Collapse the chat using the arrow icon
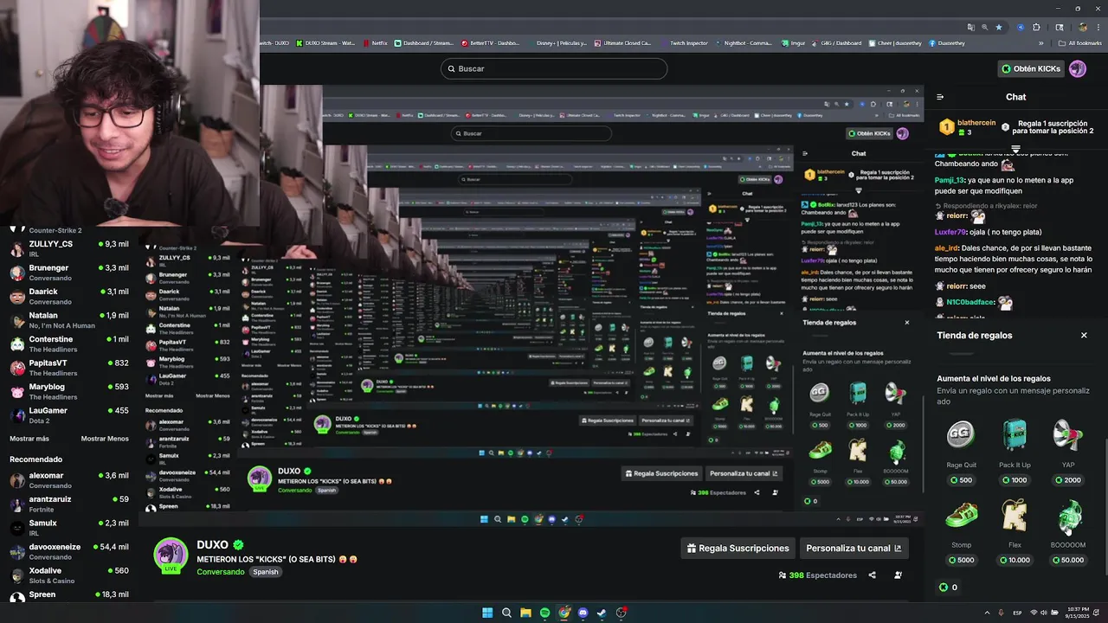 tap(940, 97)
